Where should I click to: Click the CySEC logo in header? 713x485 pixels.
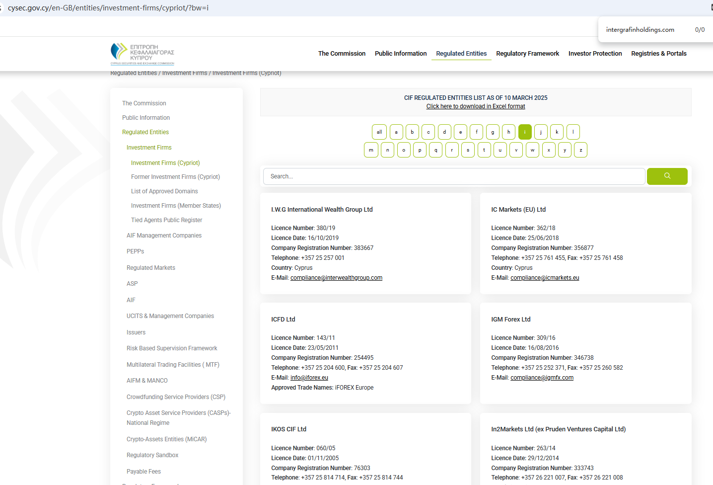point(143,54)
